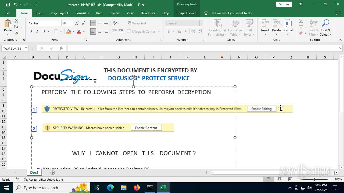
Task: Toggle Bold formatting
Action: tap(31, 31)
